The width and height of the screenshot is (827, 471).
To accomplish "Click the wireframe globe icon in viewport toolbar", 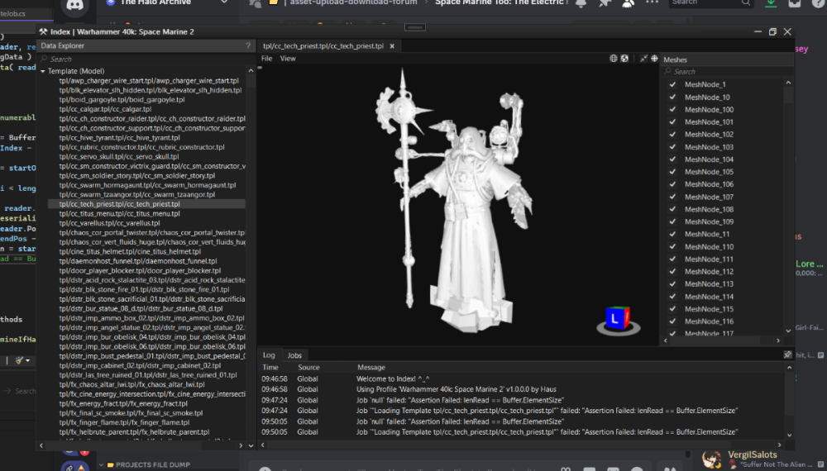I will (614, 59).
